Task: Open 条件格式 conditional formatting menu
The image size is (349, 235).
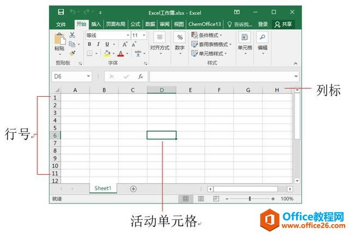Action: pos(207,35)
